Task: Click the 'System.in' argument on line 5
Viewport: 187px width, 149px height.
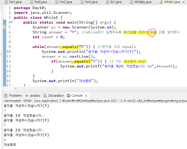Action: [x=101, y=27]
